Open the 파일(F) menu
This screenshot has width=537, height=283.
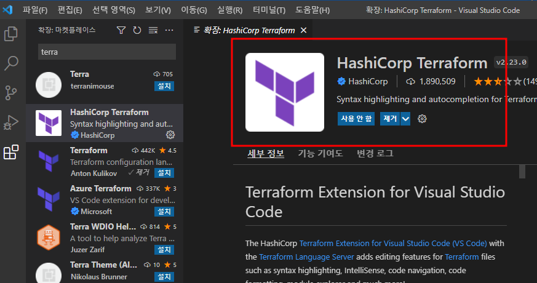pyautogui.click(x=35, y=10)
